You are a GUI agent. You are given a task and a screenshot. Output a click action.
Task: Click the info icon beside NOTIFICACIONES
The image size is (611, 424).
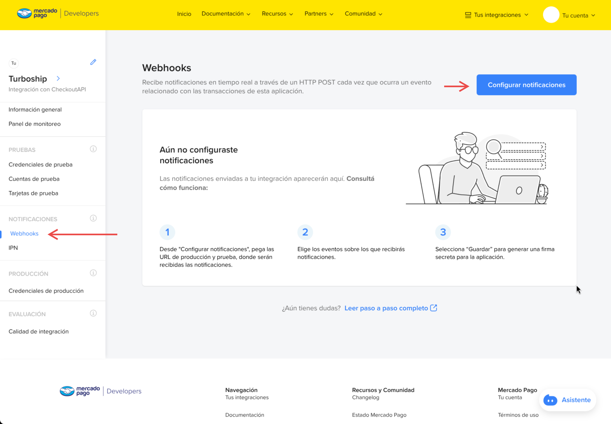pyautogui.click(x=93, y=218)
